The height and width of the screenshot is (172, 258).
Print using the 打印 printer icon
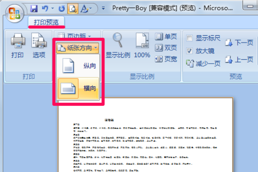[x=18, y=46]
